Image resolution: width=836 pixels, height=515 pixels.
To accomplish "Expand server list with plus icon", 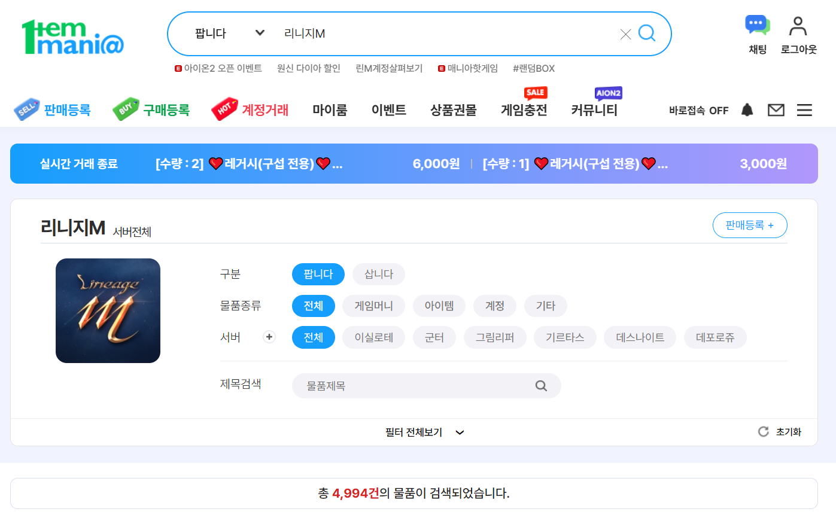I will point(269,337).
